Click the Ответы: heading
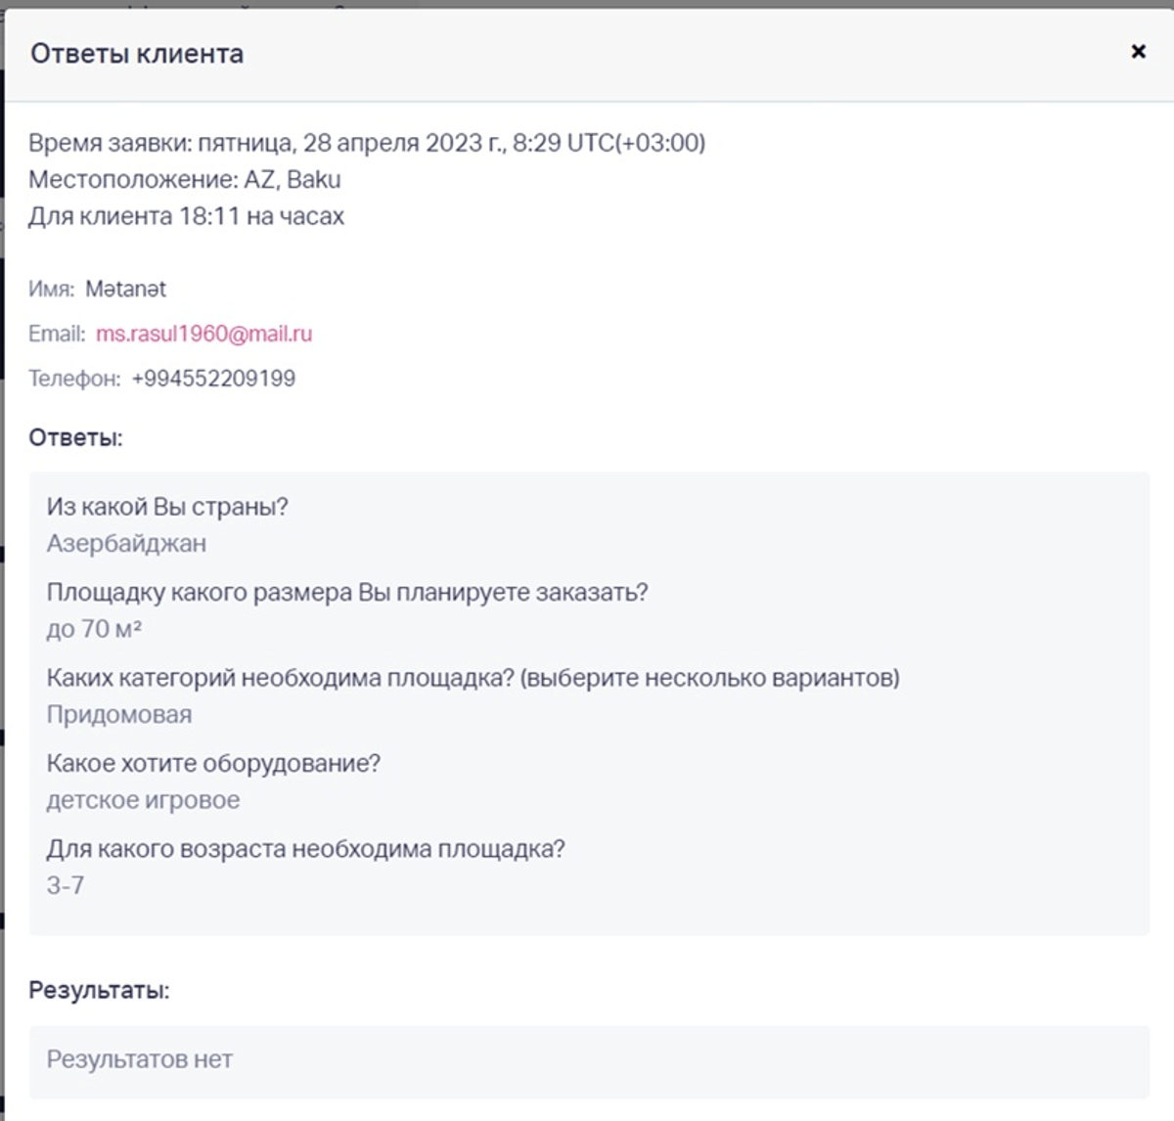This screenshot has height=1121, width=1174. tap(76, 437)
